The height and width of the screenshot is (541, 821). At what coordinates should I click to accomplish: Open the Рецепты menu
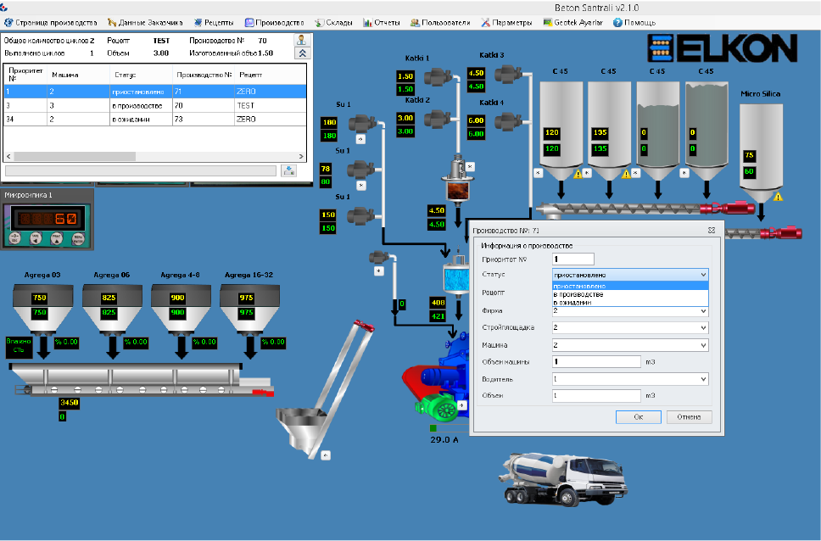point(213,22)
